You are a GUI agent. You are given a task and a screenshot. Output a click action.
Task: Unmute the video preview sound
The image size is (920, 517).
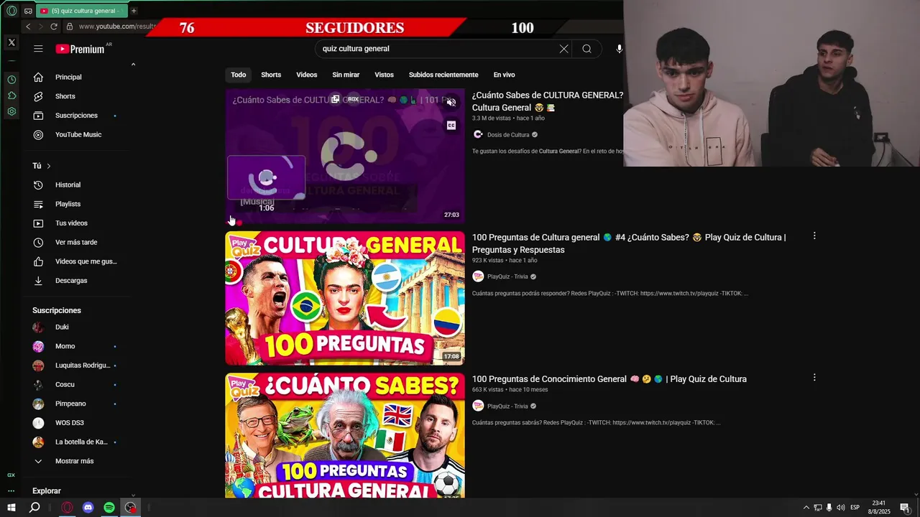(451, 103)
